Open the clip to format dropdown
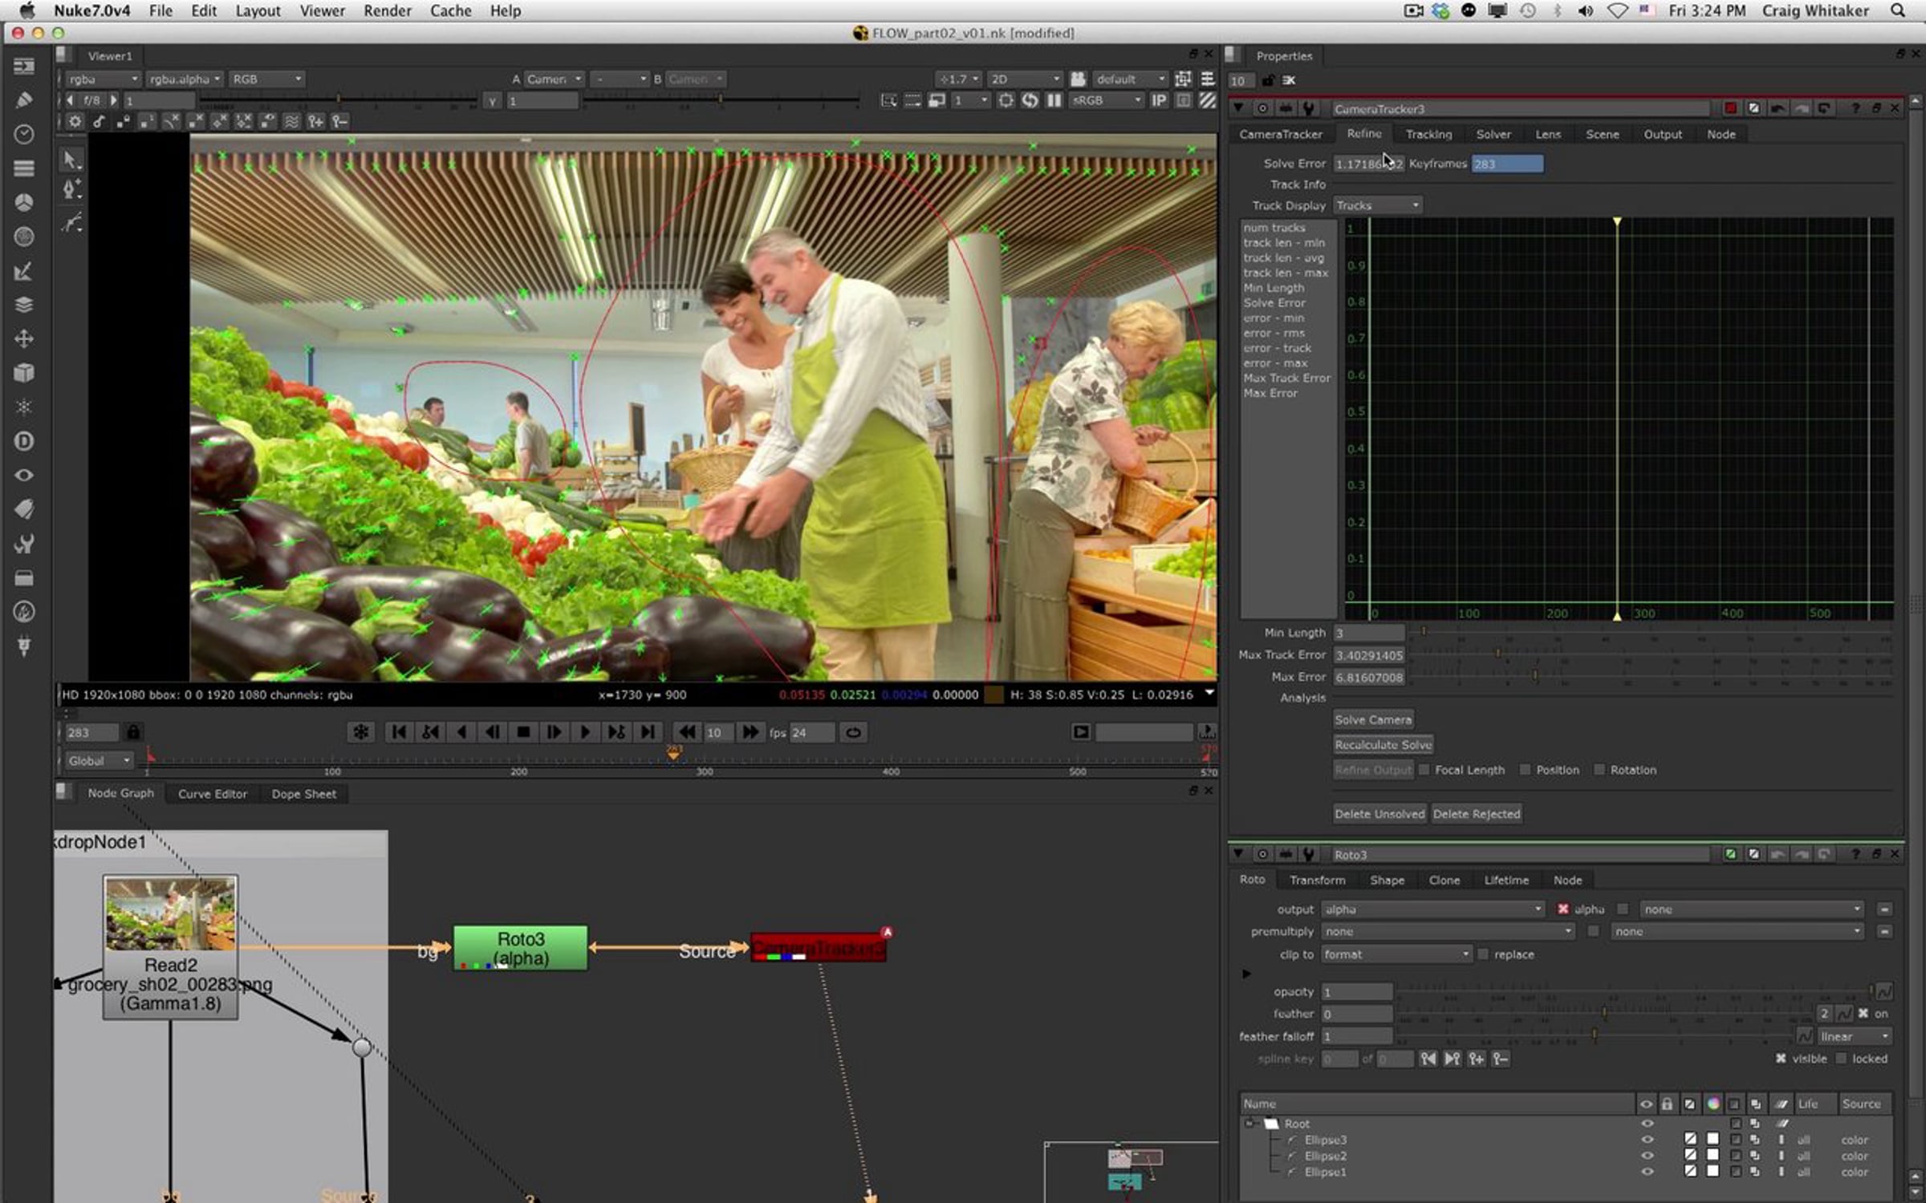 (1396, 954)
